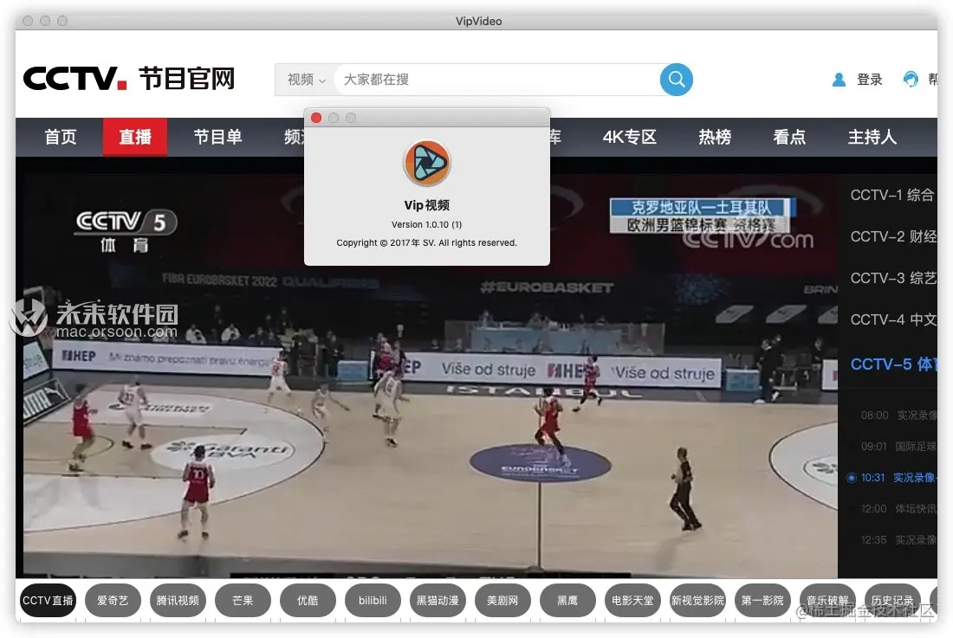Open 新视觉影院 source
The width and height of the screenshot is (953, 638).
[697, 601]
